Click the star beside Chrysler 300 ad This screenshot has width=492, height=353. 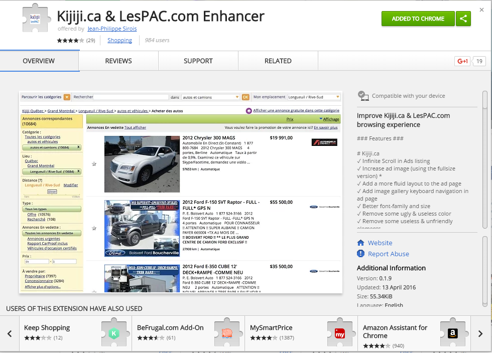click(94, 164)
